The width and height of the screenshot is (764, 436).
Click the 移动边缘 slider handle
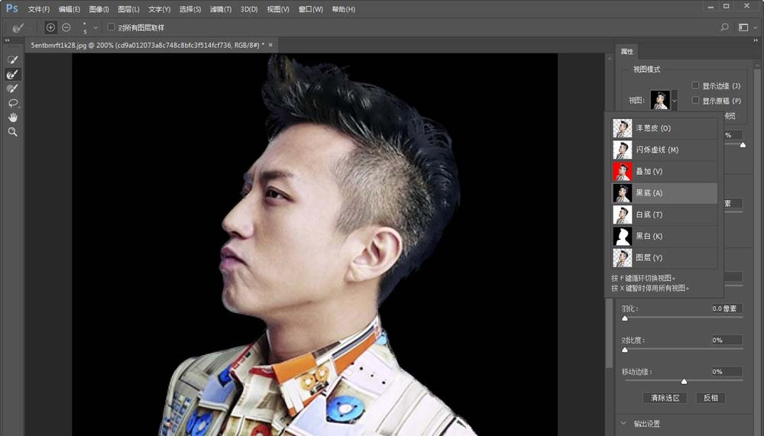pyautogui.click(x=684, y=380)
